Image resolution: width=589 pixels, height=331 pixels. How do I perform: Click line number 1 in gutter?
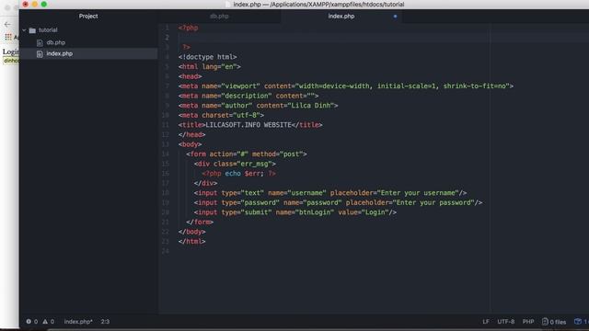coord(167,28)
